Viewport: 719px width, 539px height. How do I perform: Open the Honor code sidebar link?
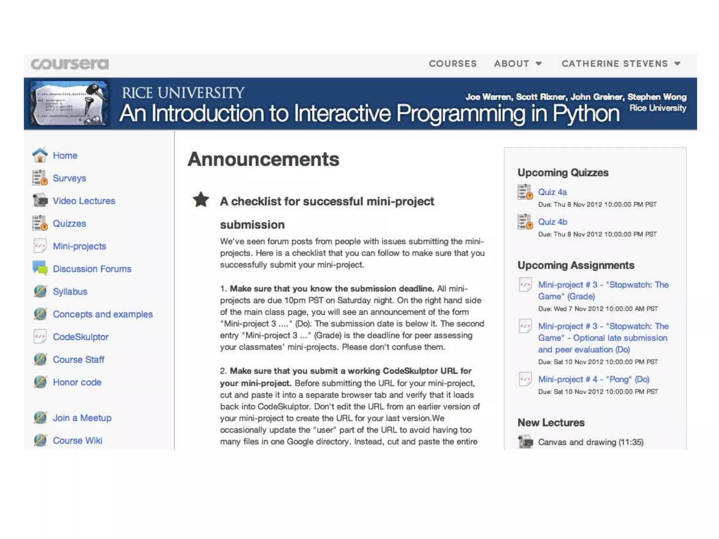click(77, 382)
